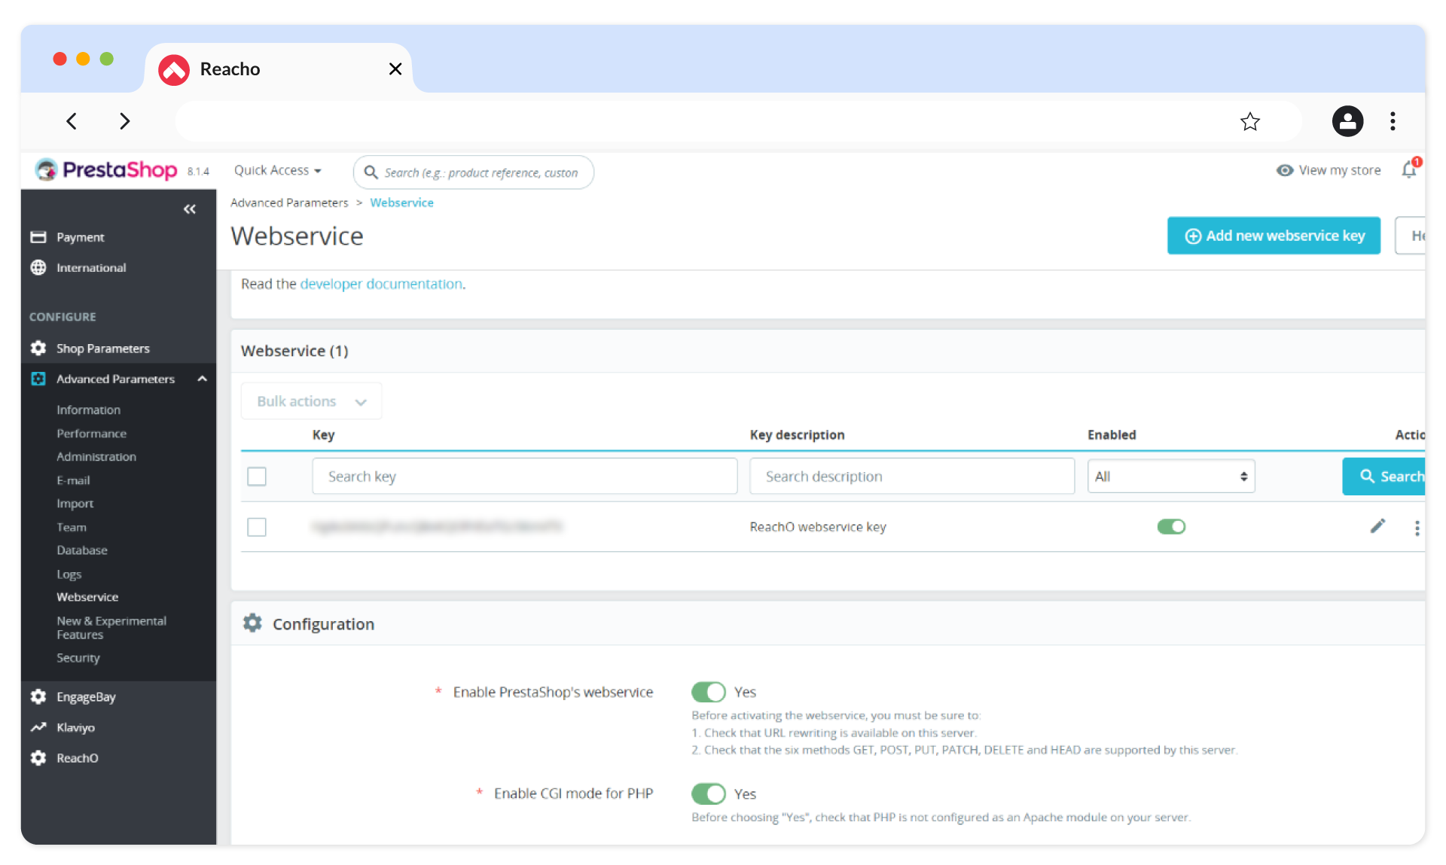The width and height of the screenshot is (1446, 865).
Task: Open the developer documentation link
Action: pos(381,284)
